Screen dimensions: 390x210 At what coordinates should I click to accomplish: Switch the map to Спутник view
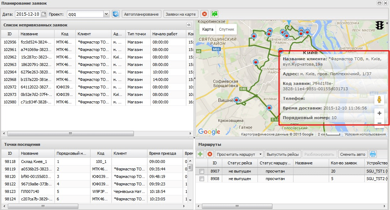coord(227,29)
